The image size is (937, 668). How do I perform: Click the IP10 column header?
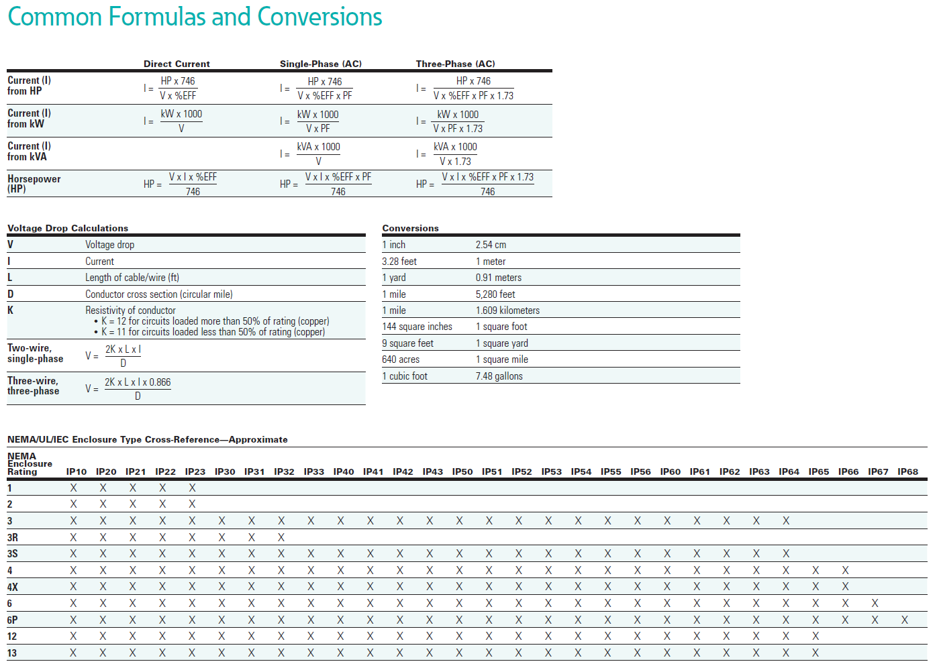(x=77, y=471)
